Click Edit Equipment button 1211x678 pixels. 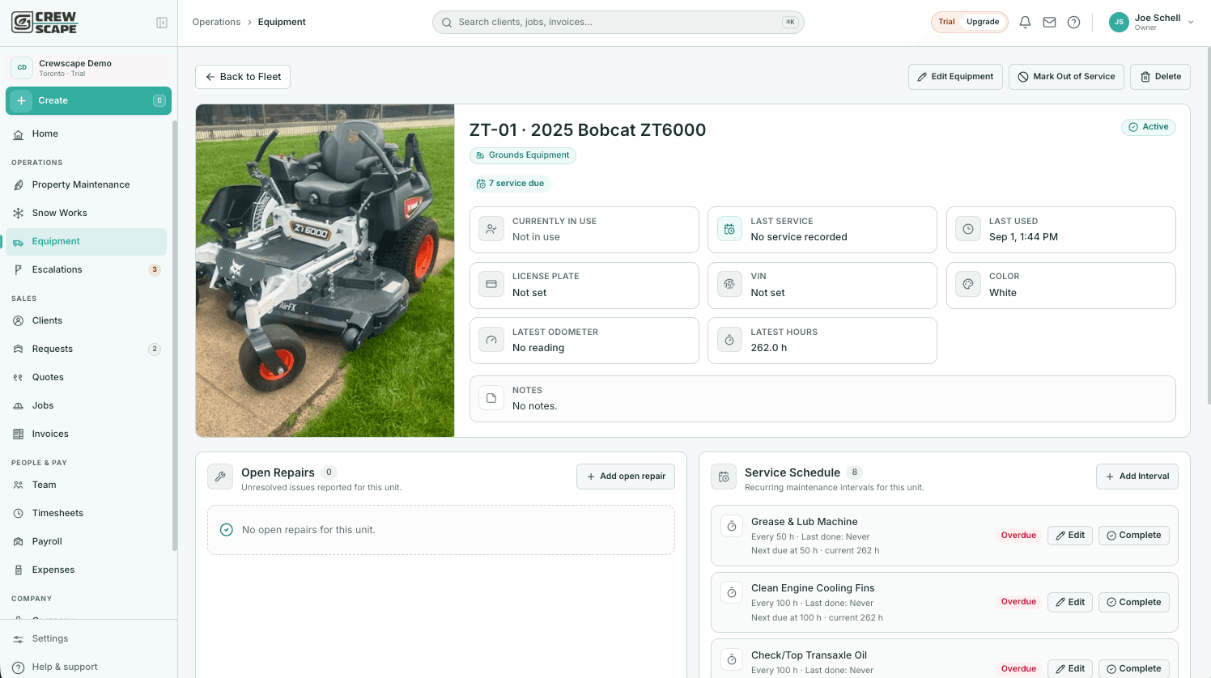pyautogui.click(x=955, y=77)
